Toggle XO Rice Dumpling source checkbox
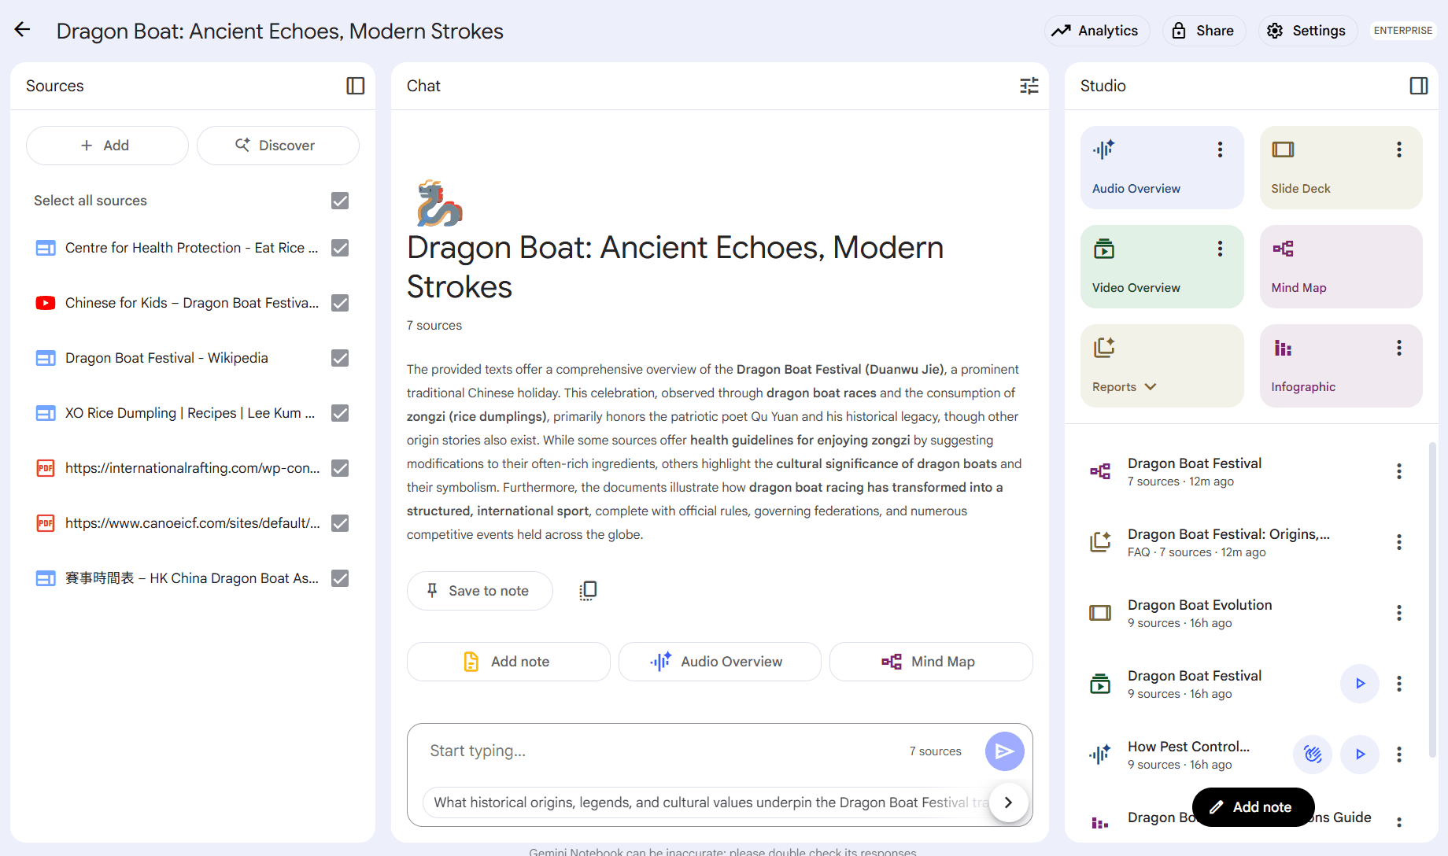 340,413
